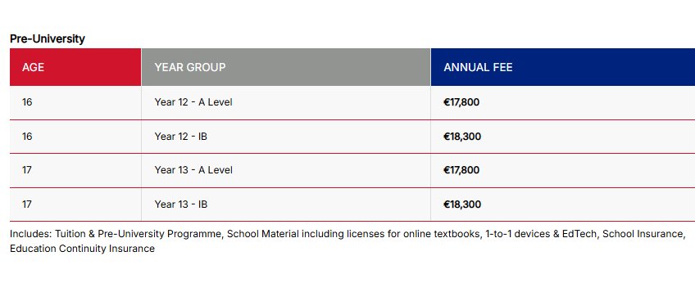Click the Year 13 - A Level cell

pos(286,170)
